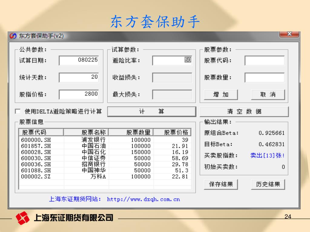Screen dimensions: 310x232
Task: Click price 58.69 cell
Action: coord(180,158)
